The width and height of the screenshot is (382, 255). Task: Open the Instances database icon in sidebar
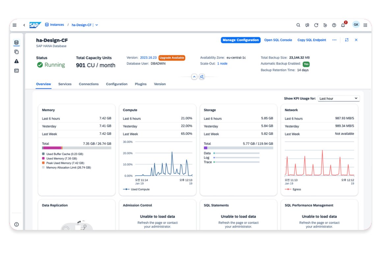pyautogui.click(x=16, y=42)
